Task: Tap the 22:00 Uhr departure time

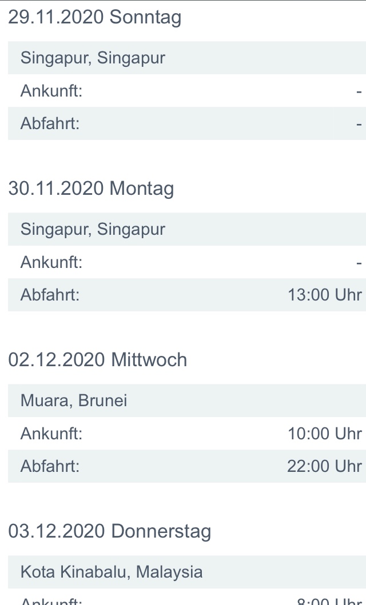Action: tap(325, 466)
